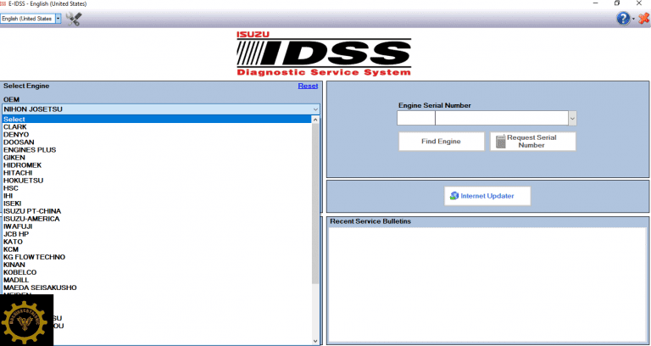Select DENYO from the OEM list
This screenshot has height=346, width=651.
pos(157,135)
